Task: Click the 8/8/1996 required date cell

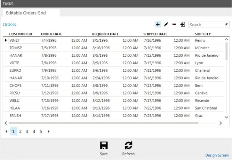Action: [100, 85]
